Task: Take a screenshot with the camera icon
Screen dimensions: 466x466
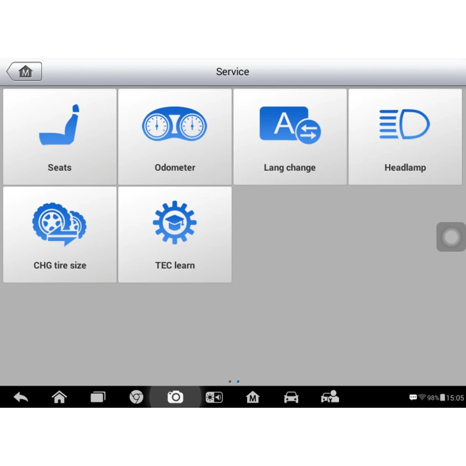Action: point(175,397)
